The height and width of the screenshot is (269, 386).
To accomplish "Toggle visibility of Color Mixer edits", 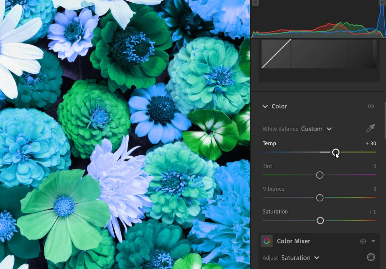I will [x=363, y=241].
